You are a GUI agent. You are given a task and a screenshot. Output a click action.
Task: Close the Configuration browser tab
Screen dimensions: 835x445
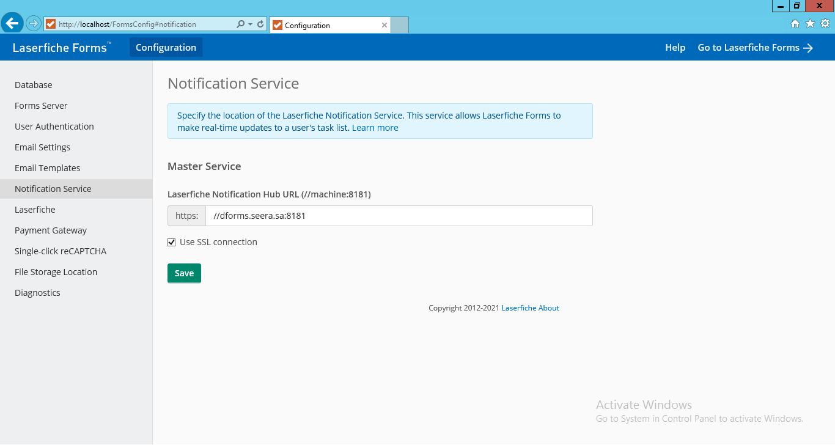pos(384,25)
